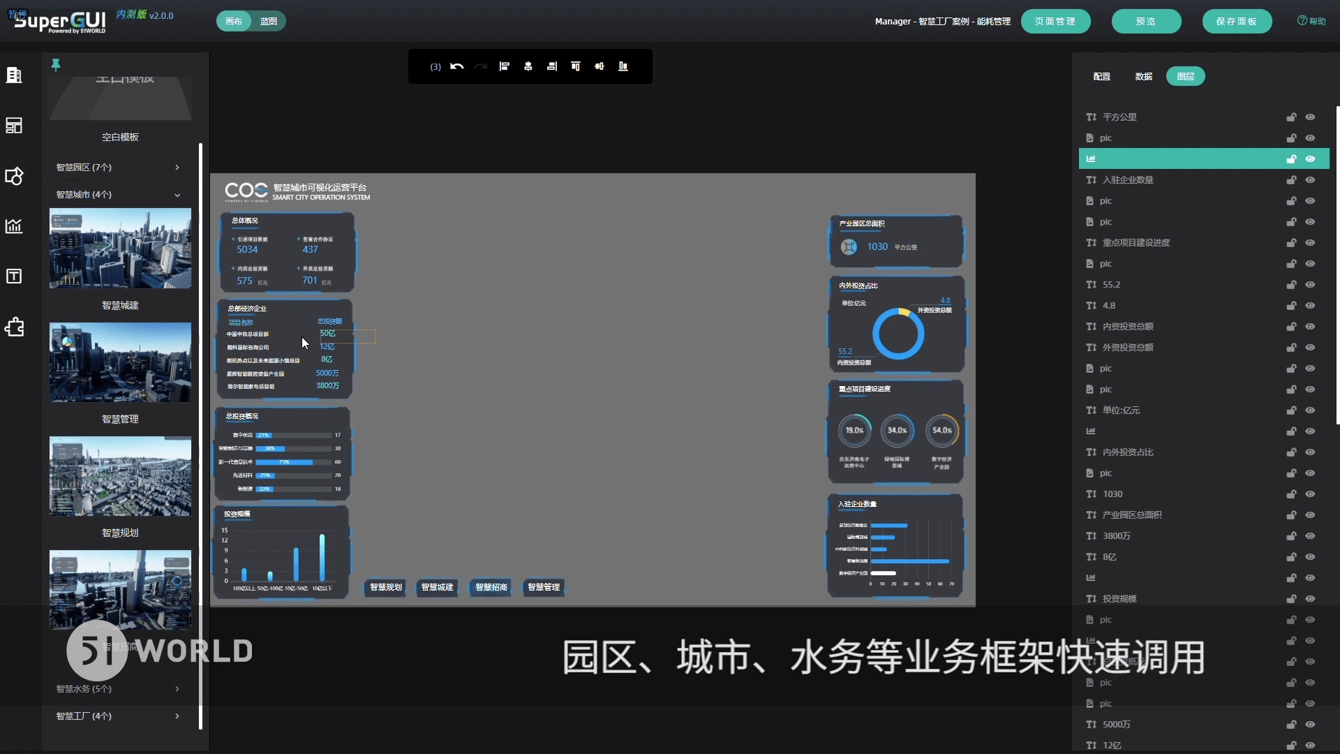Open the layout components sidebar icon
The width and height of the screenshot is (1340, 754).
click(x=14, y=125)
